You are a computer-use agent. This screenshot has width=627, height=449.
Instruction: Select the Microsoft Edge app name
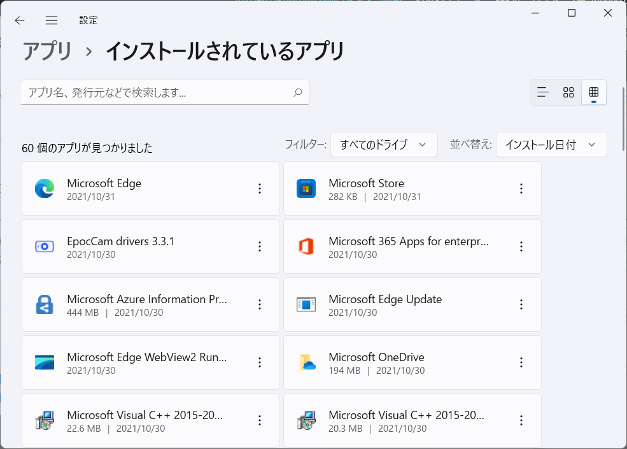click(104, 183)
